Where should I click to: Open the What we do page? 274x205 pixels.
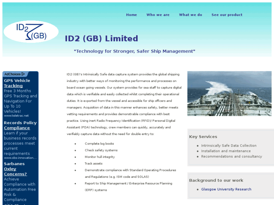(x=190, y=15)
